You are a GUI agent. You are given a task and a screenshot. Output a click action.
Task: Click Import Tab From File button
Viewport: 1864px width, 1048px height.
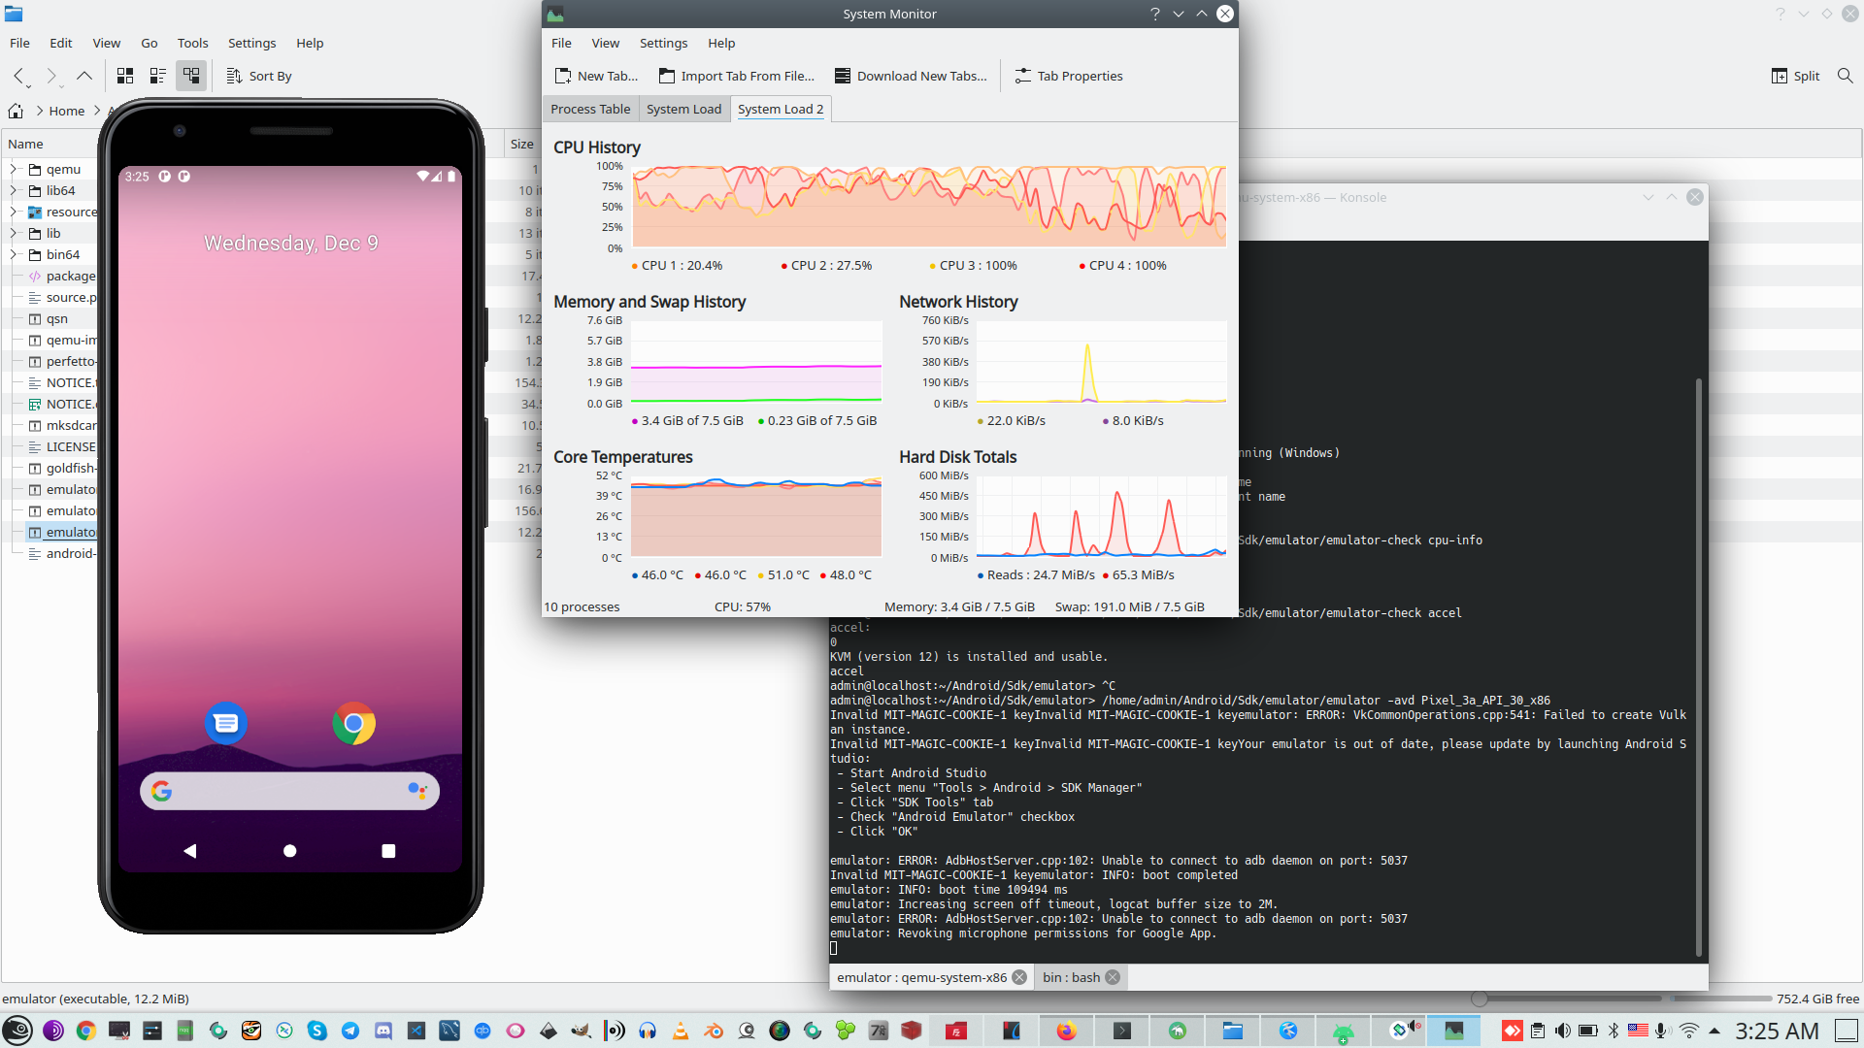[737, 76]
